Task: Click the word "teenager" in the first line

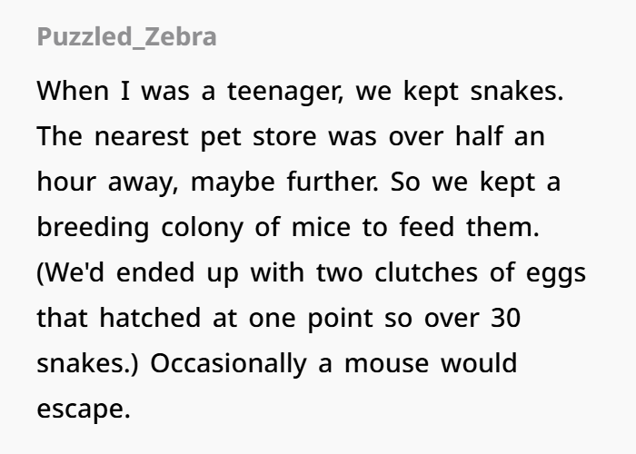Action: (285, 92)
